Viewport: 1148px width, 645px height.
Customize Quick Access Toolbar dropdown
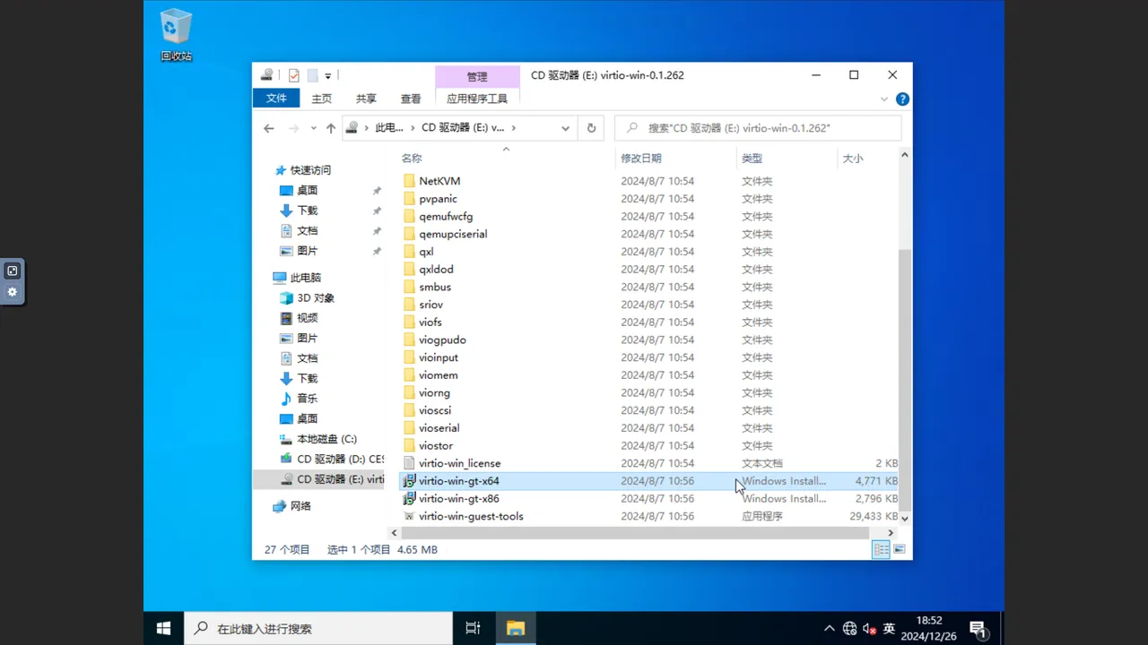pyautogui.click(x=328, y=76)
